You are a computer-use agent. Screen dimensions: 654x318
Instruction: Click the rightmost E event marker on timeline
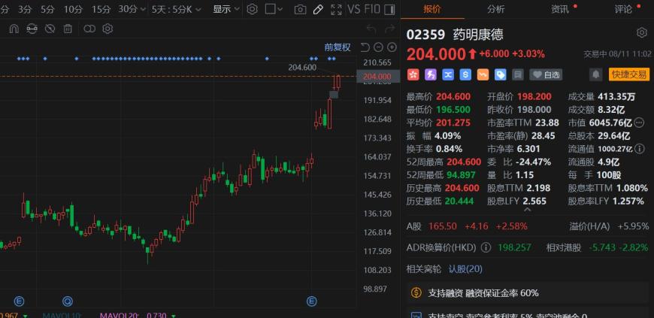click(x=311, y=301)
